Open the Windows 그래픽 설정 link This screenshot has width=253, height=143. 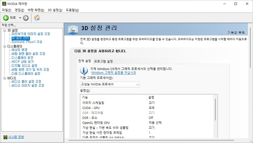114,73
